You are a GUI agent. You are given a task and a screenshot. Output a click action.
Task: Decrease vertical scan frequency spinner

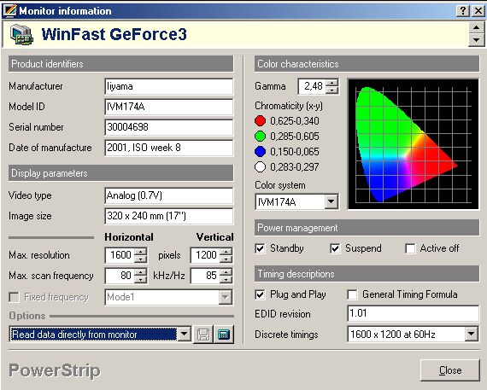click(226, 279)
